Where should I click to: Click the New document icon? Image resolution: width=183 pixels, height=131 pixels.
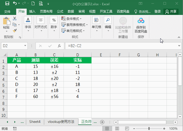(33, 3)
